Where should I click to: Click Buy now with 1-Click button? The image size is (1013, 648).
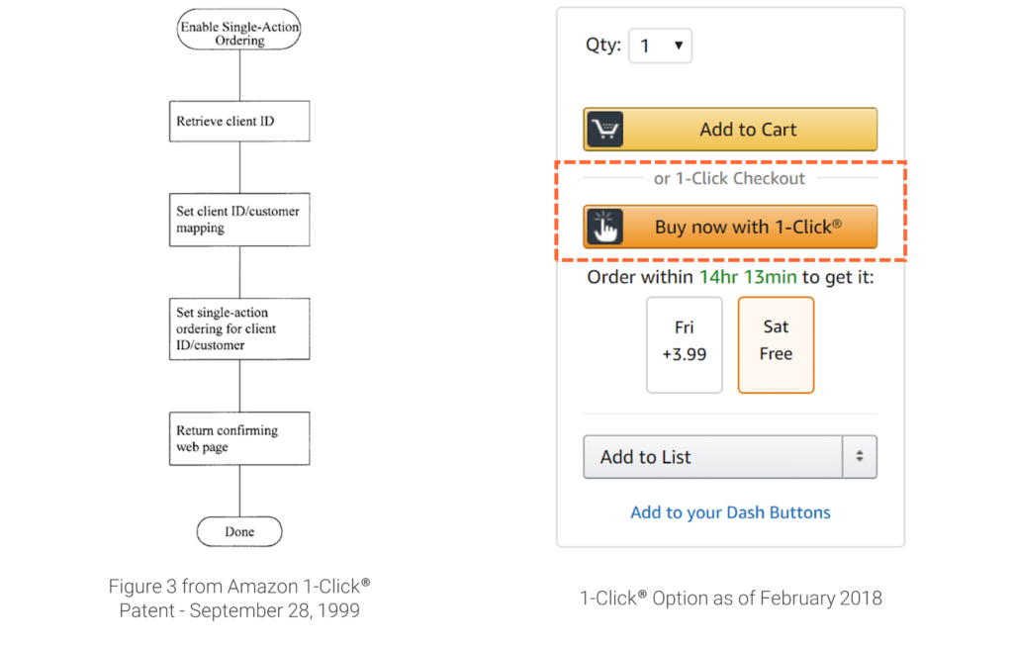click(x=730, y=227)
